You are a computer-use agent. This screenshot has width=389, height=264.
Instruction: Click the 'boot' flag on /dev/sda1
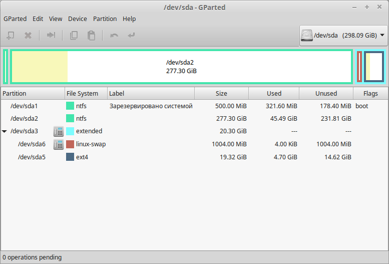[x=361, y=106]
